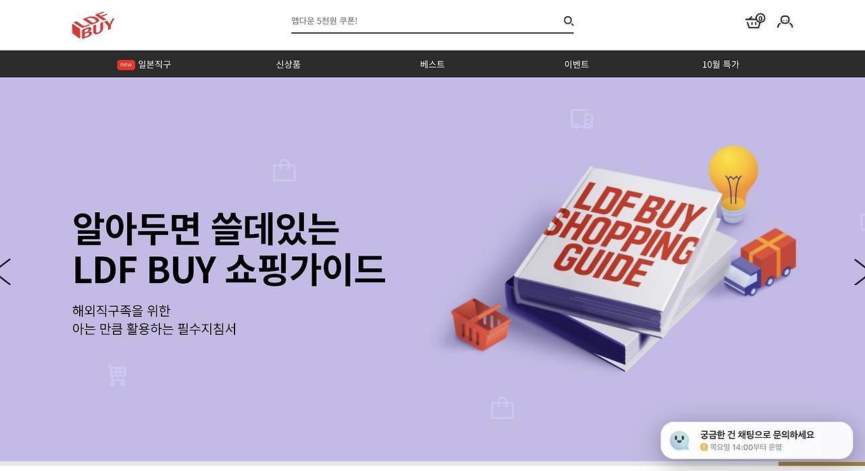Focus the search input field

[426, 21]
